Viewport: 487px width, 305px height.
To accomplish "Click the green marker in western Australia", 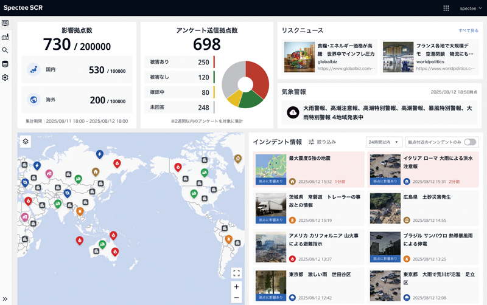I will 102,244.
